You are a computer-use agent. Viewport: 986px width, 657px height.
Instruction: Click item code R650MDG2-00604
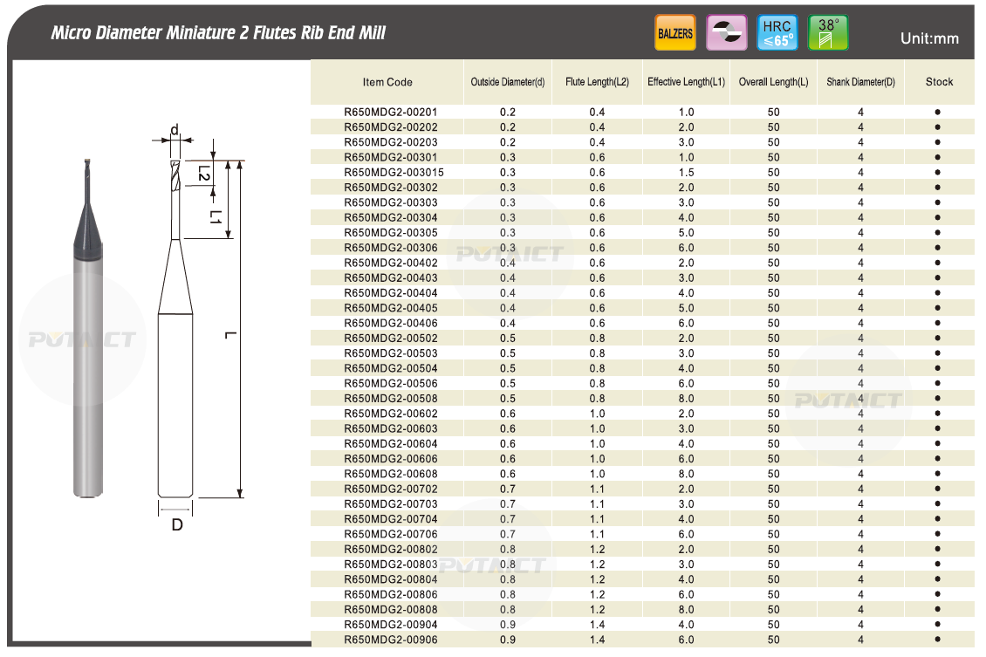pyautogui.click(x=391, y=444)
